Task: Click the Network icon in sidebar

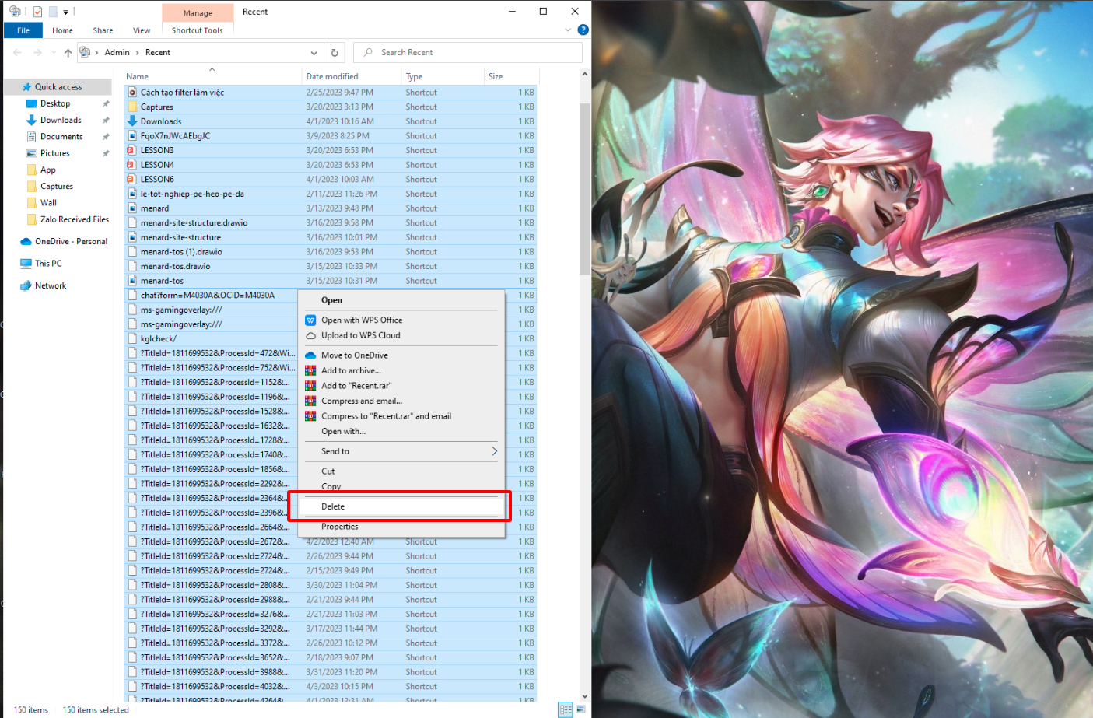Action: [x=26, y=285]
